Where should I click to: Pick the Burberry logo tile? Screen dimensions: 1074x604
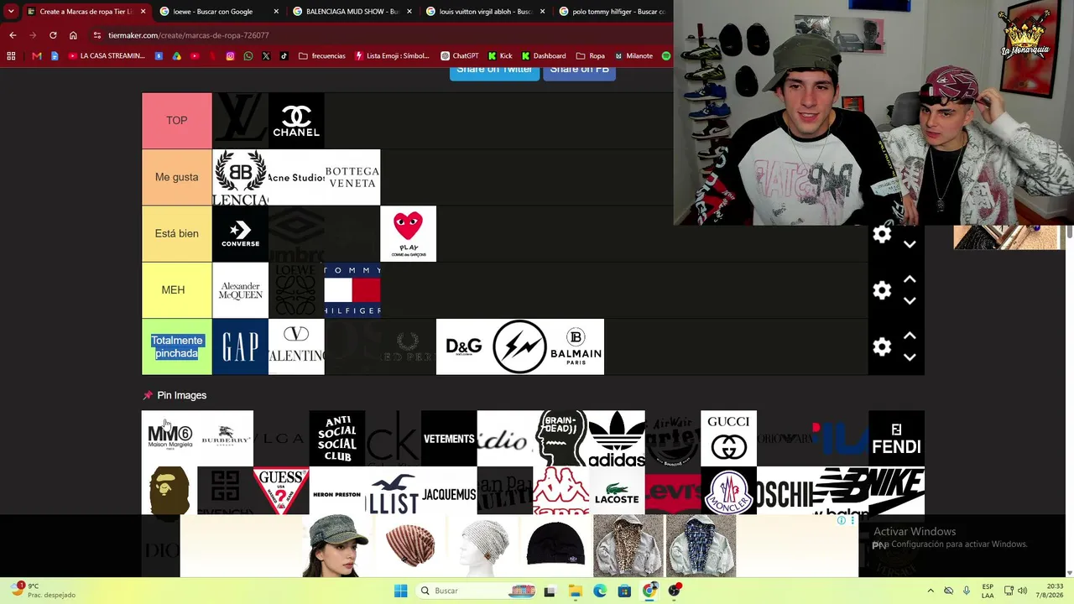pos(225,438)
